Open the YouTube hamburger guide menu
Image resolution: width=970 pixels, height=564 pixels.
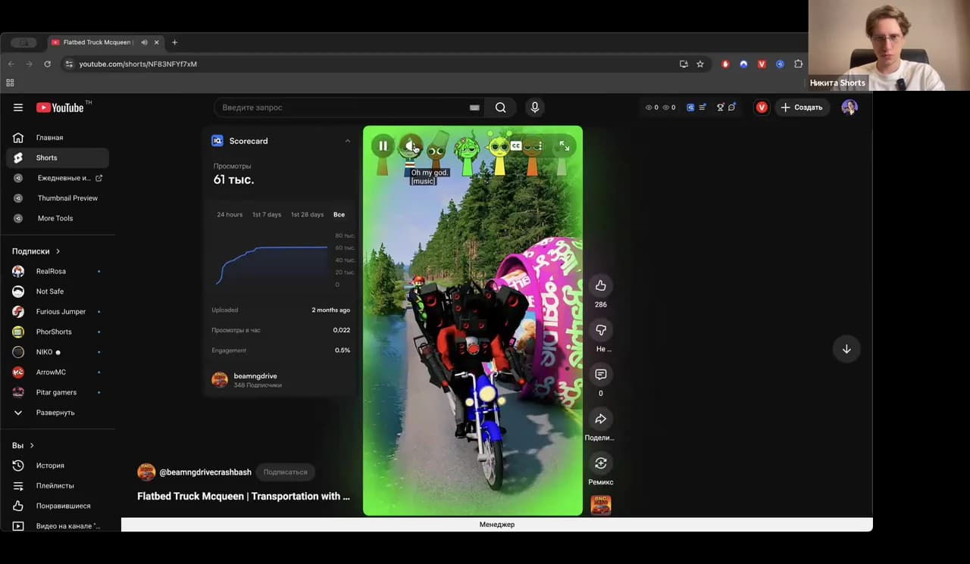(18, 108)
